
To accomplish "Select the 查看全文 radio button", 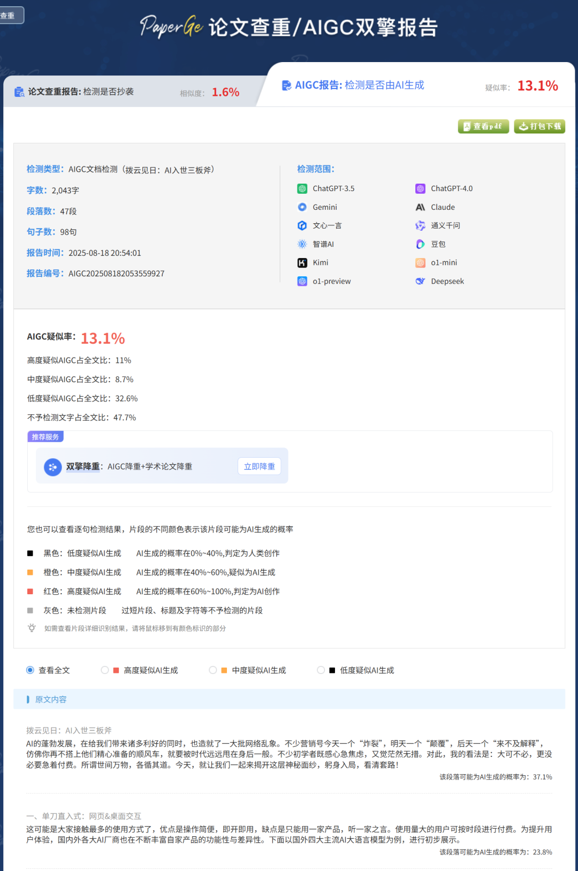I will (x=31, y=670).
